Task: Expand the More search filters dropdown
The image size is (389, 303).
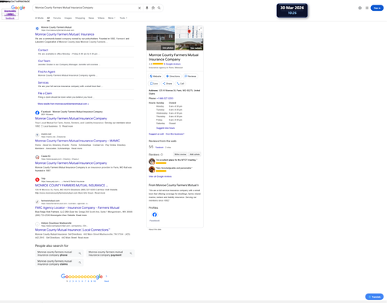Action: point(111,18)
